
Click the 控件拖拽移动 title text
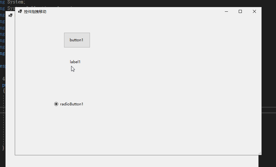click(35, 12)
